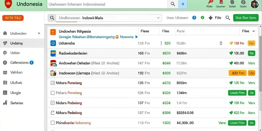Click the Inadowoam Uarnapa thumbnail icon
The image size is (262, 131).
click(53, 73)
